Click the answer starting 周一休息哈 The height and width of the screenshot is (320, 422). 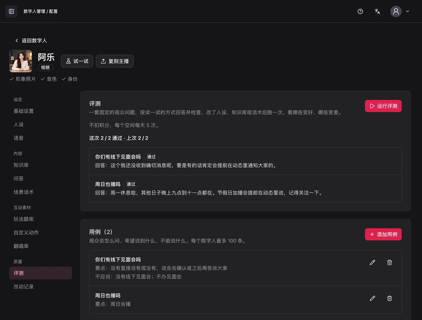pos(209,193)
